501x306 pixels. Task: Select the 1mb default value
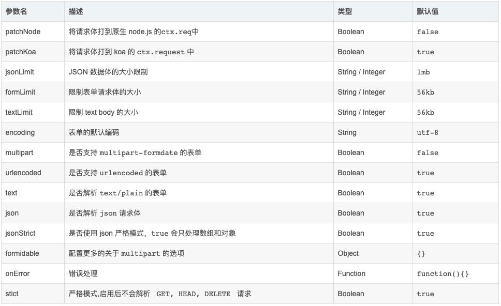[x=423, y=72]
